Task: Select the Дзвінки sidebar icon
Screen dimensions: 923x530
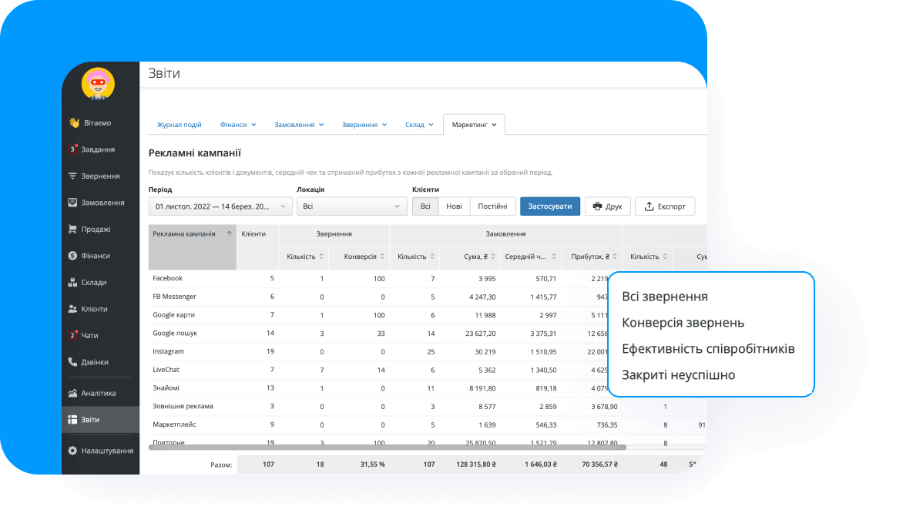Action: 72,362
